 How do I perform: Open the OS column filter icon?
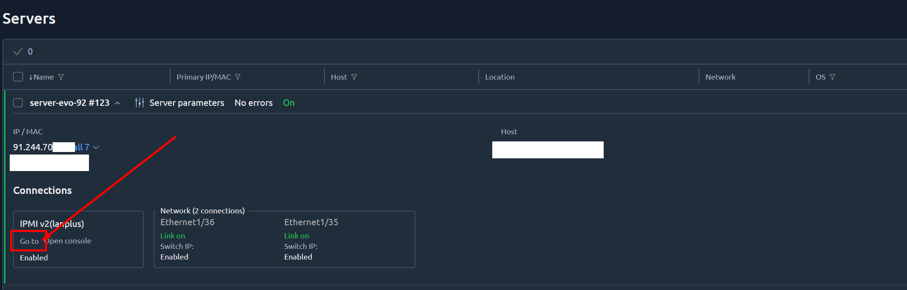point(832,77)
